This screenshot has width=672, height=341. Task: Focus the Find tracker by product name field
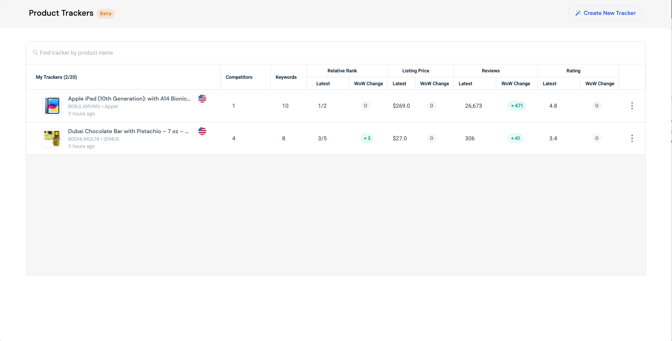336,53
